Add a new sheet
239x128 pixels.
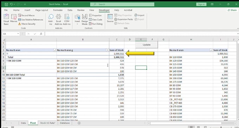tap(79, 123)
